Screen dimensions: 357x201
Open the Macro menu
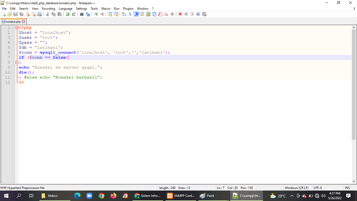pos(106,8)
